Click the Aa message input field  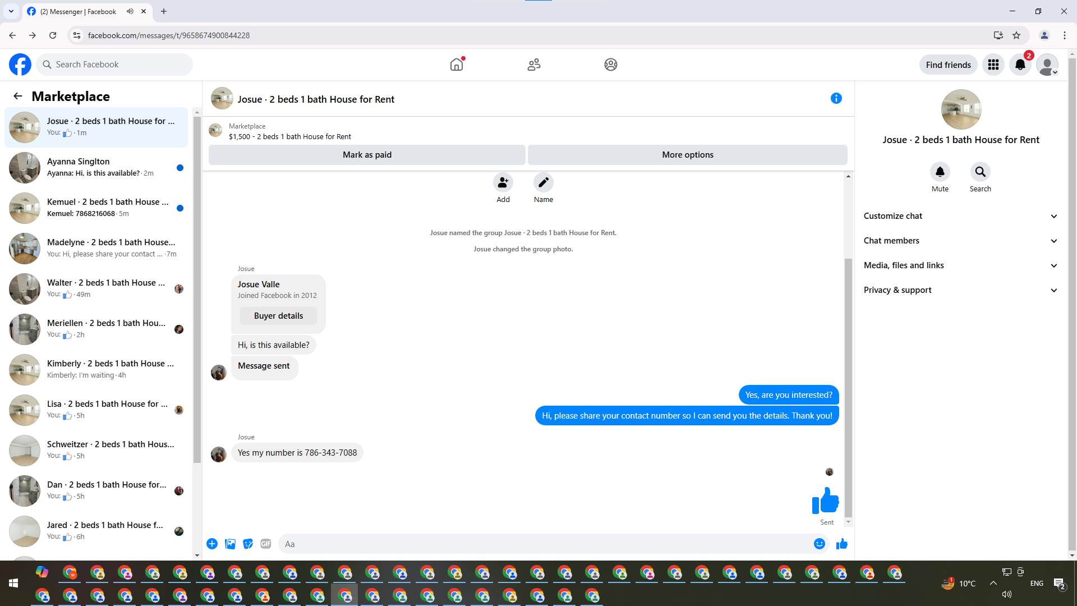pos(544,544)
